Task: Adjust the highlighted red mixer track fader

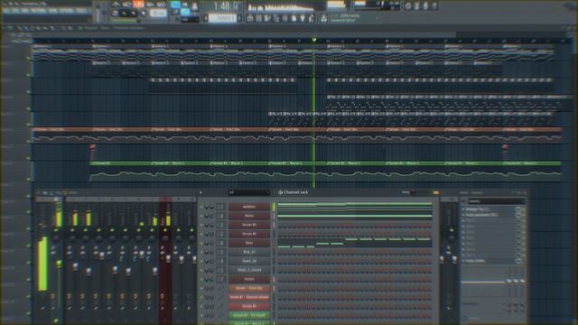Action: pyautogui.click(x=168, y=258)
